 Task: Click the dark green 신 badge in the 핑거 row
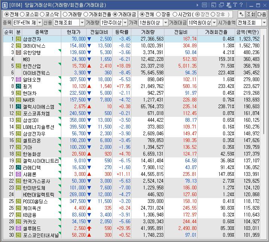pyautogui.click(x=18, y=86)
